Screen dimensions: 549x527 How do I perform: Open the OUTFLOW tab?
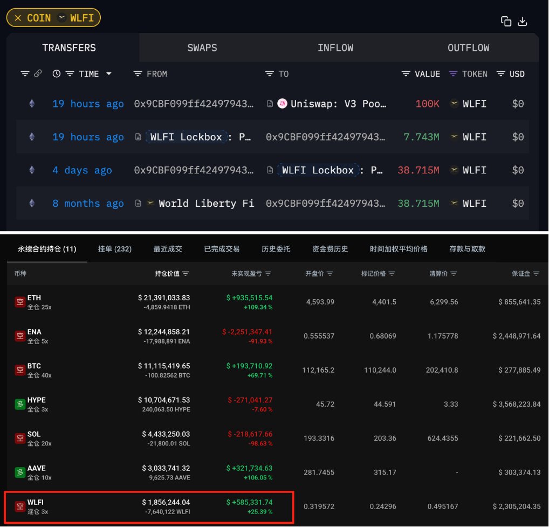tap(469, 48)
